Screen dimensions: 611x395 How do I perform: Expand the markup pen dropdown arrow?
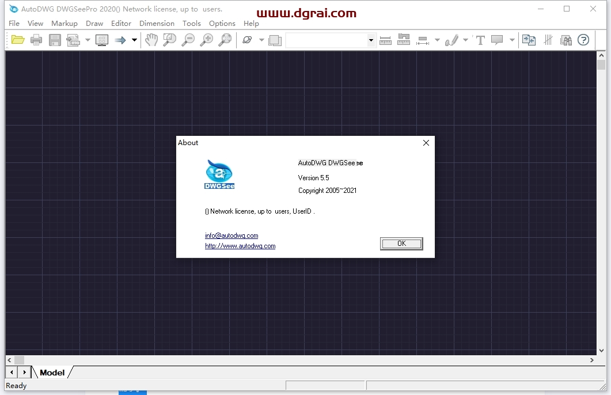coord(465,40)
